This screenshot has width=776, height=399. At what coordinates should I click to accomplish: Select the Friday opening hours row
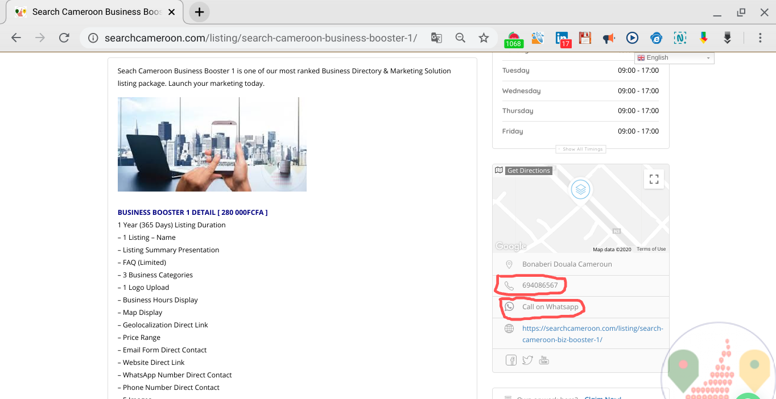(580, 131)
